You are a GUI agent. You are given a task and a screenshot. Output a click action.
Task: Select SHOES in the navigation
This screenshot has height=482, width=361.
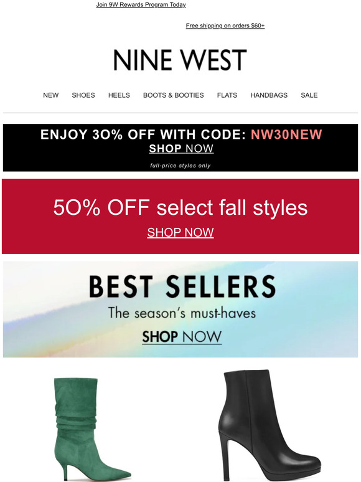pyautogui.click(x=83, y=95)
